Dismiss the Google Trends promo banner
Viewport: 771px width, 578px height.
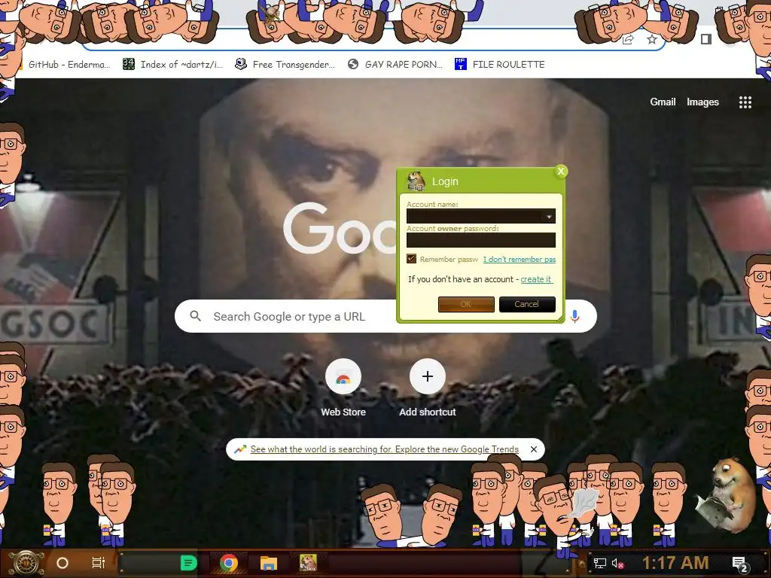pyautogui.click(x=534, y=449)
